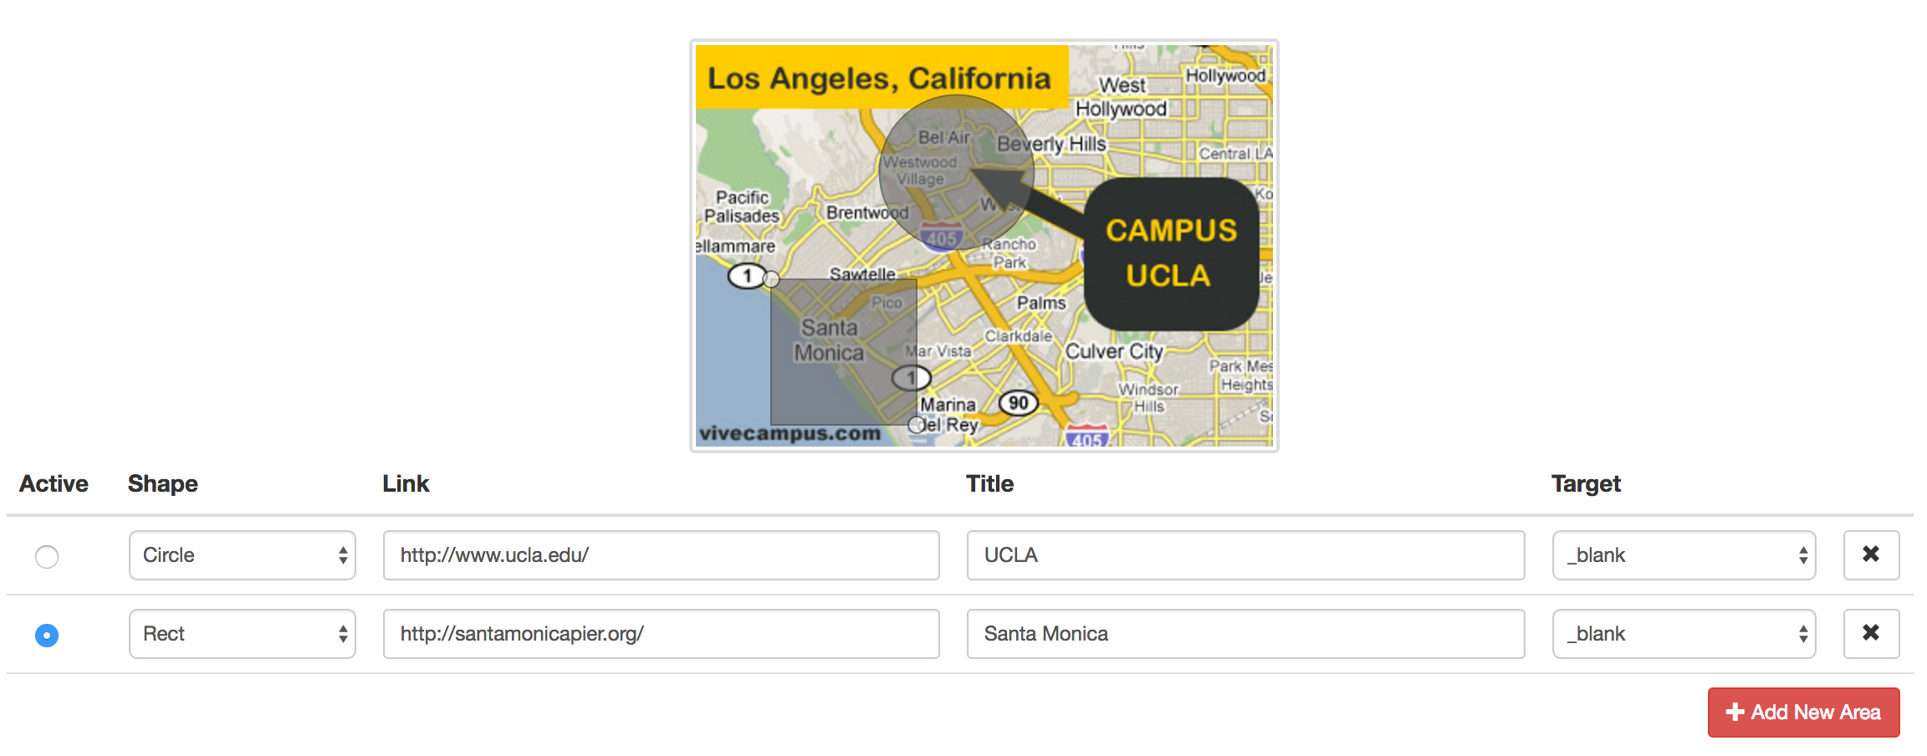The width and height of the screenshot is (1927, 756).
Task: Open target dropdown for Santa Monica row
Action: (x=1683, y=634)
